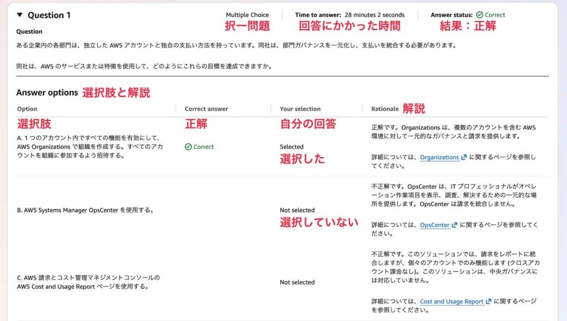Screen dimensions: 567x321
Task: Click external-link icon beside Cost and Usage Report
Action: pyautogui.click(x=488, y=301)
